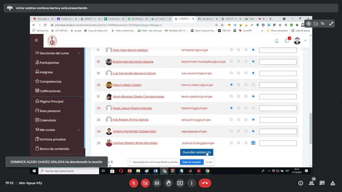Select first attendance radio for Henrry Nieto Castro
This screenshot has height=192, width=342.
pos(231,85)
